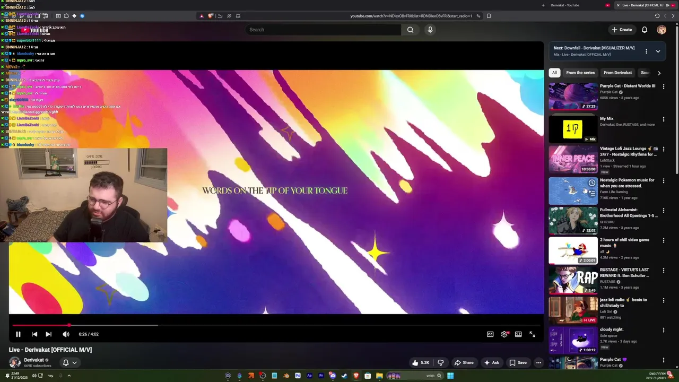Viewport: 679px width, 382px height.
Task: Focus the YouTube Search field
Action: pyautogui.click(x=323, y=30)
